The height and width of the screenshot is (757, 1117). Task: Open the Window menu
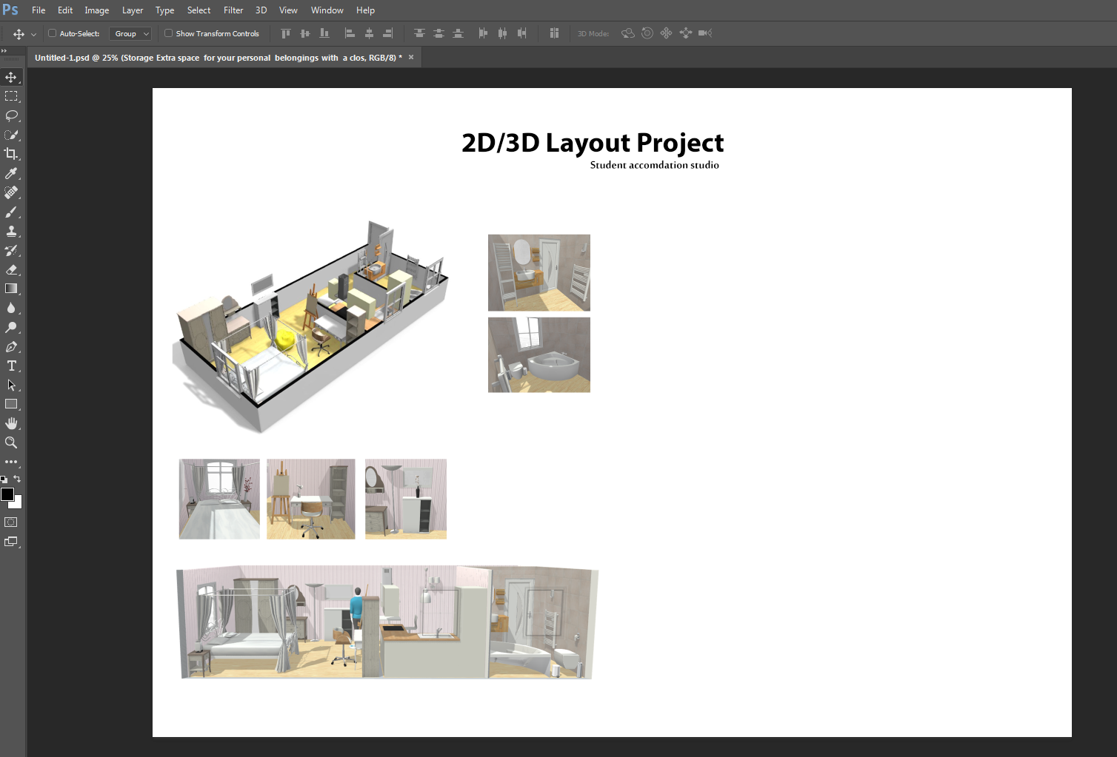(327, 10)
